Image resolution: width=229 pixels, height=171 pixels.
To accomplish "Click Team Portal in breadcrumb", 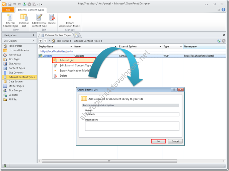I will (x=62, y=41).
